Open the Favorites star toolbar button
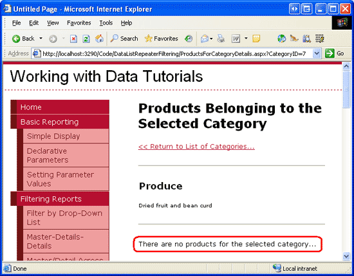The width and height of the screenshot is (354, 276). coord(161,39)
